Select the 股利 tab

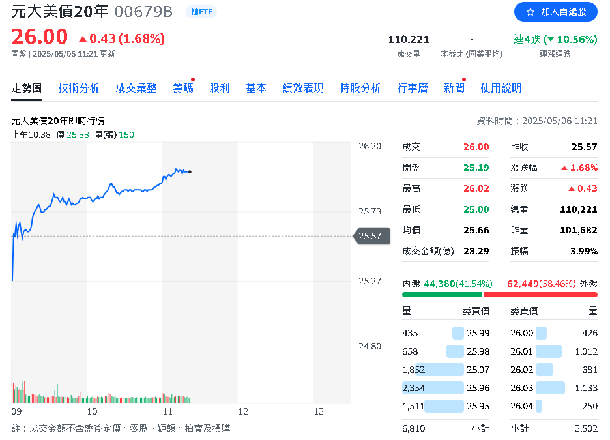click(220, 88)
